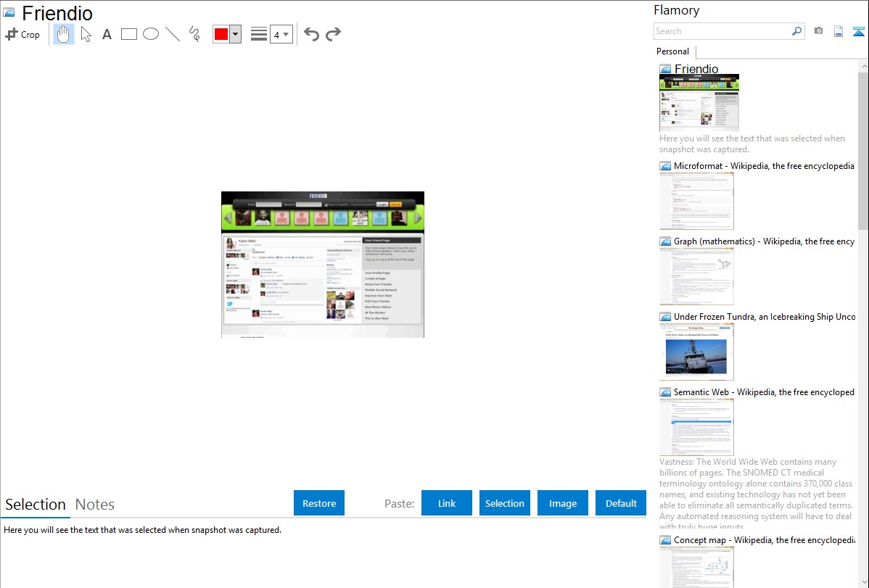Screen dimensions: 869x588
Task: Select the Under Frozen Tundra list title
Action: tap(765, 316)
